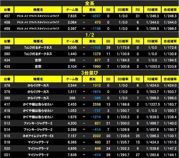Click the ゲーム数 header in 3台並び table
This screenshot has width=179, height=158.
[x=72, y=79]
